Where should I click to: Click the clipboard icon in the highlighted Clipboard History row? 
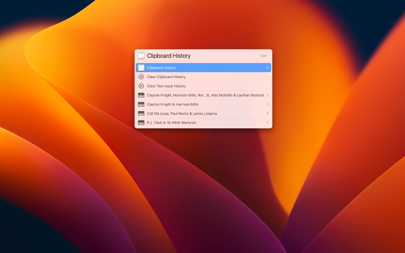click(141, 68)
